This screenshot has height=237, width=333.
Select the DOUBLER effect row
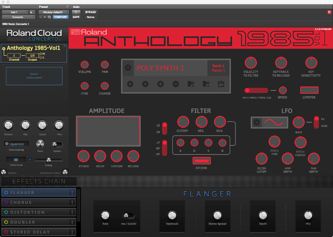39,222
